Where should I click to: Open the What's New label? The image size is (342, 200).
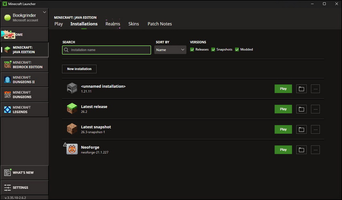(23, 173)
